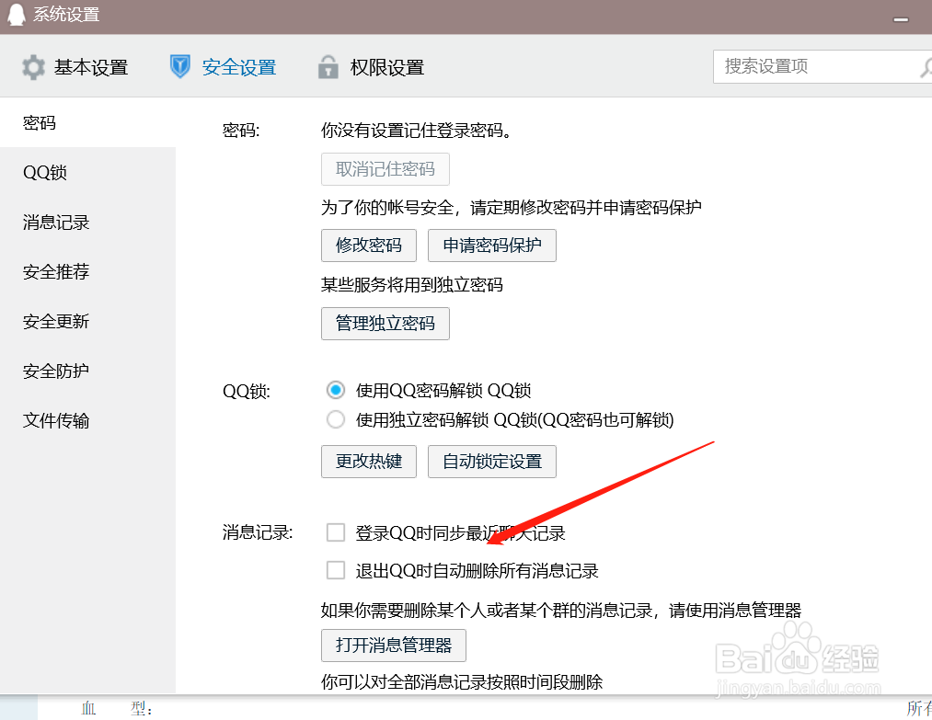
Task: Select QQ锁 in the left sidebar
Action: click(x=87, y=172)
